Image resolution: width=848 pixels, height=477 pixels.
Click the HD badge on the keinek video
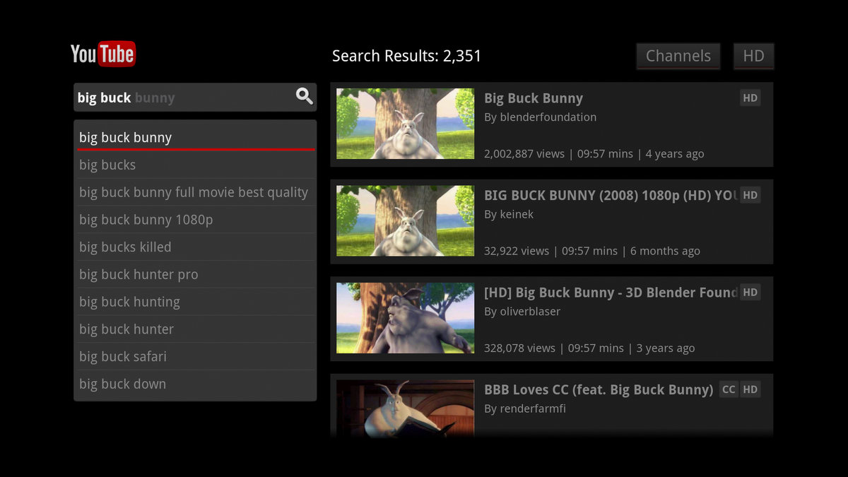(750, 195)
